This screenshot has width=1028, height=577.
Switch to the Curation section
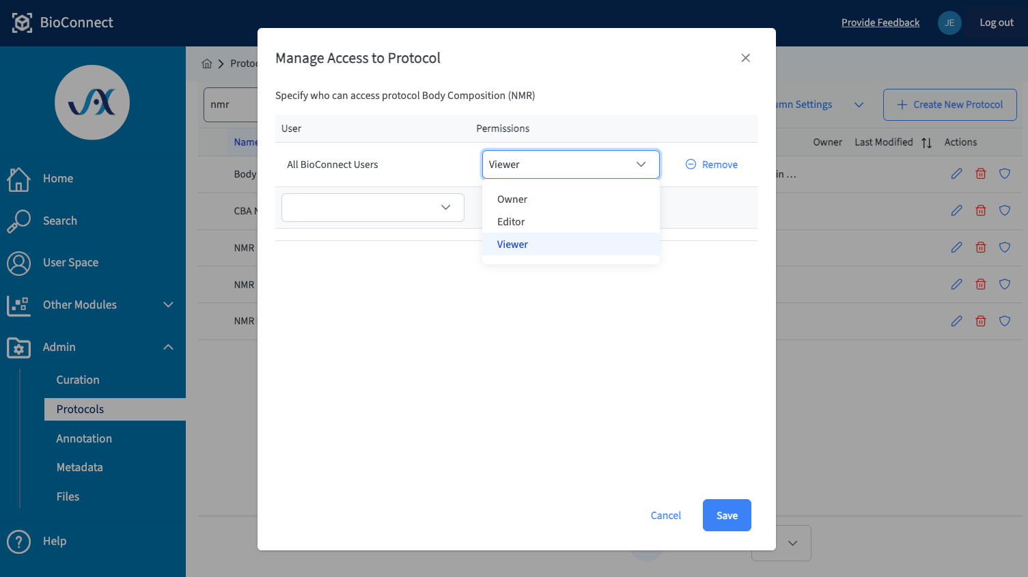77,380
